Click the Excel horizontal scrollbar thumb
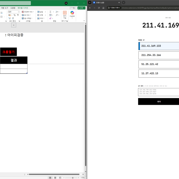The width and height of the screenshot is (179, 179). pyautogui.click(x=54, y=174)
